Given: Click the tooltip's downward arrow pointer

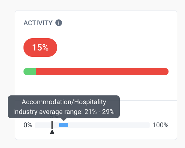Looking at the screenshot, I should (x=64, y=119).
